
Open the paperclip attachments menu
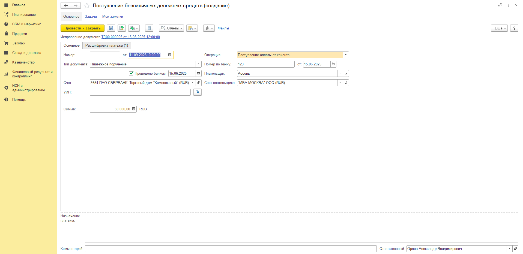click(209, 28)
